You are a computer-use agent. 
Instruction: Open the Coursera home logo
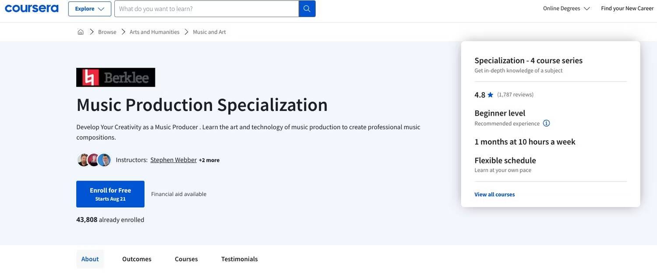pos(32,8)
